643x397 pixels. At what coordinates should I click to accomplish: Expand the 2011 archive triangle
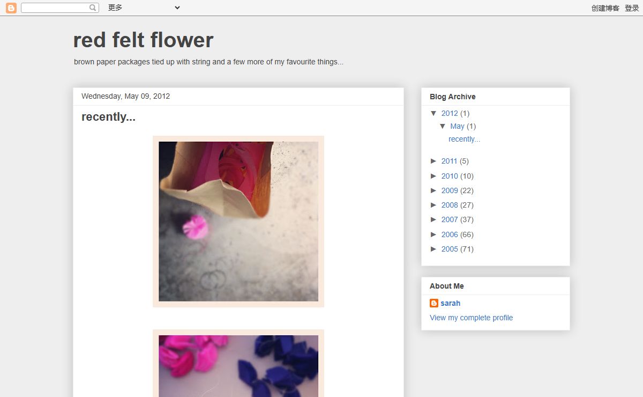(x=434, y=161)
